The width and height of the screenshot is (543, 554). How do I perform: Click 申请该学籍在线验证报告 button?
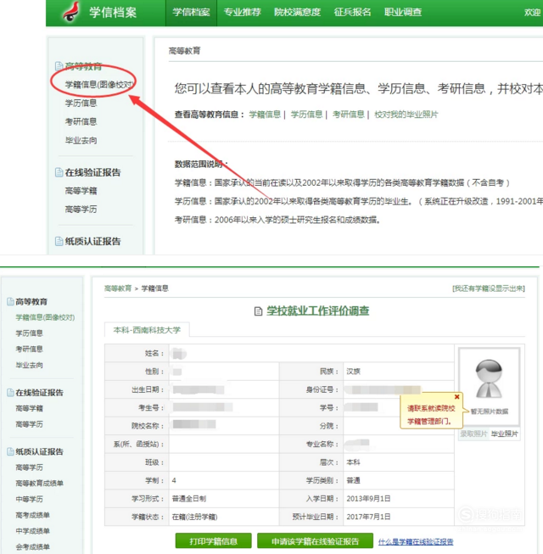pyautogui.click(x=315, y=541)
